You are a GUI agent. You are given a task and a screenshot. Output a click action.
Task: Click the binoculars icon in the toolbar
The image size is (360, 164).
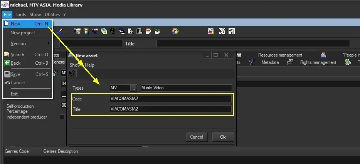click(113, 31)
